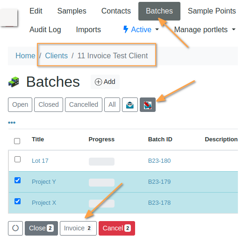Open the Imports tab
This screenshot has width=244, height=236.
point(88,29)
